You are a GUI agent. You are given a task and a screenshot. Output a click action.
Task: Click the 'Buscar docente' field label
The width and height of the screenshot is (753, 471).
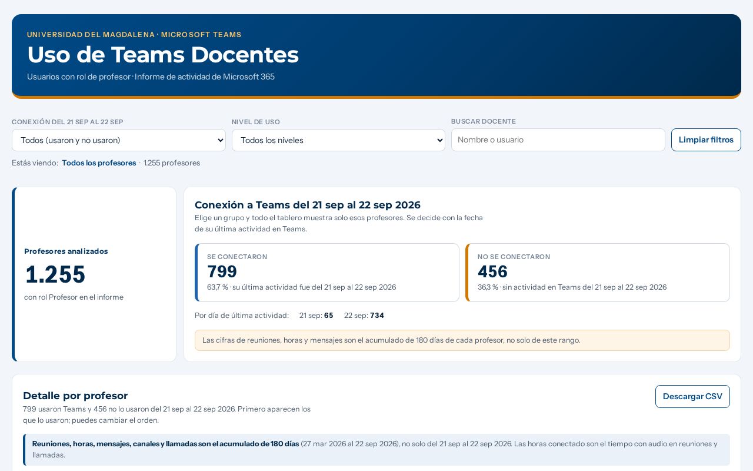484,121
